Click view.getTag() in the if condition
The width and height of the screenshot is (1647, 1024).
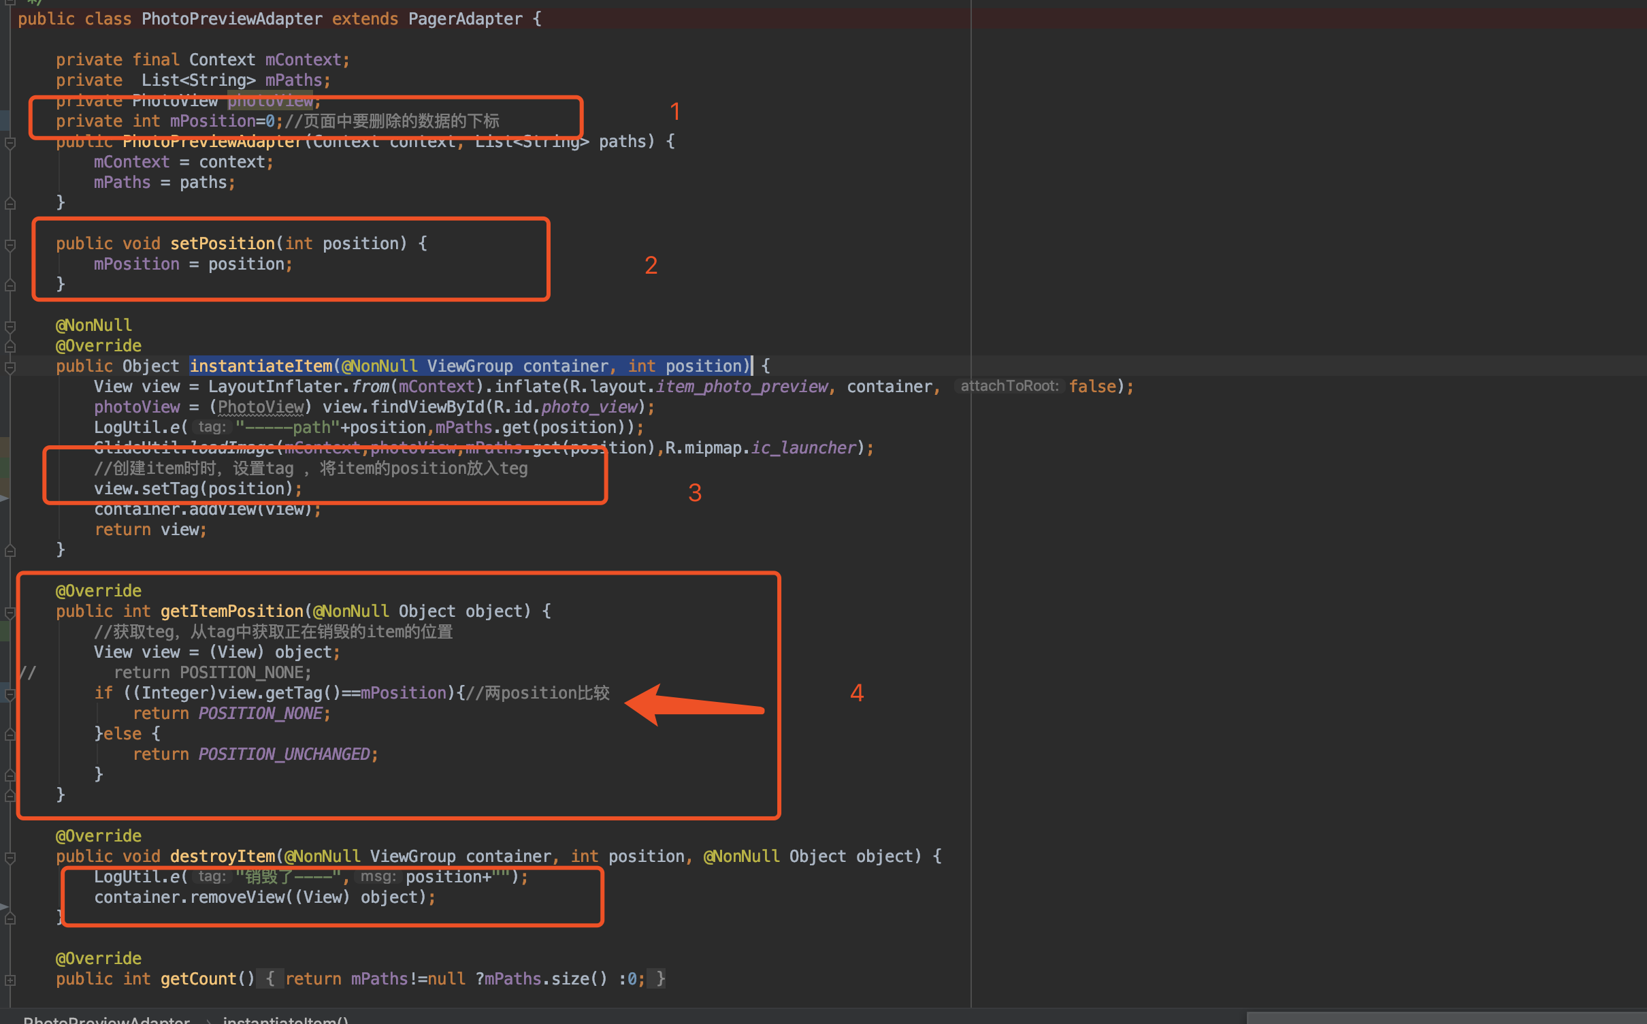[x=278, y=692]
